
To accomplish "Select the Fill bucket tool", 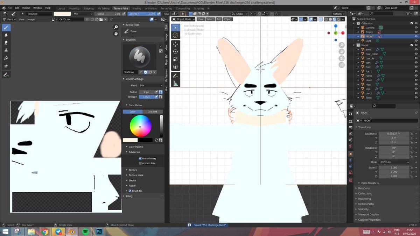I will tap(6, 58).
